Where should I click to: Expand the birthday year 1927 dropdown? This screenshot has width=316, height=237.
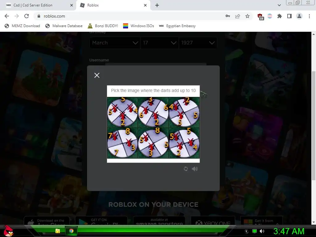click(198, 43)
